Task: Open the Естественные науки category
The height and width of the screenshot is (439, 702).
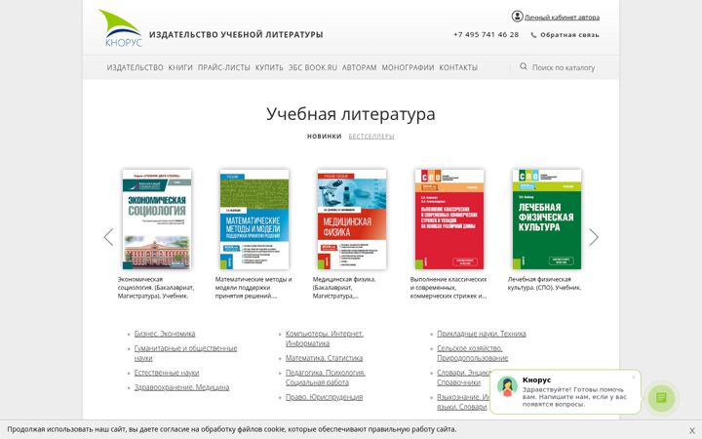Action: pos(167,373)
